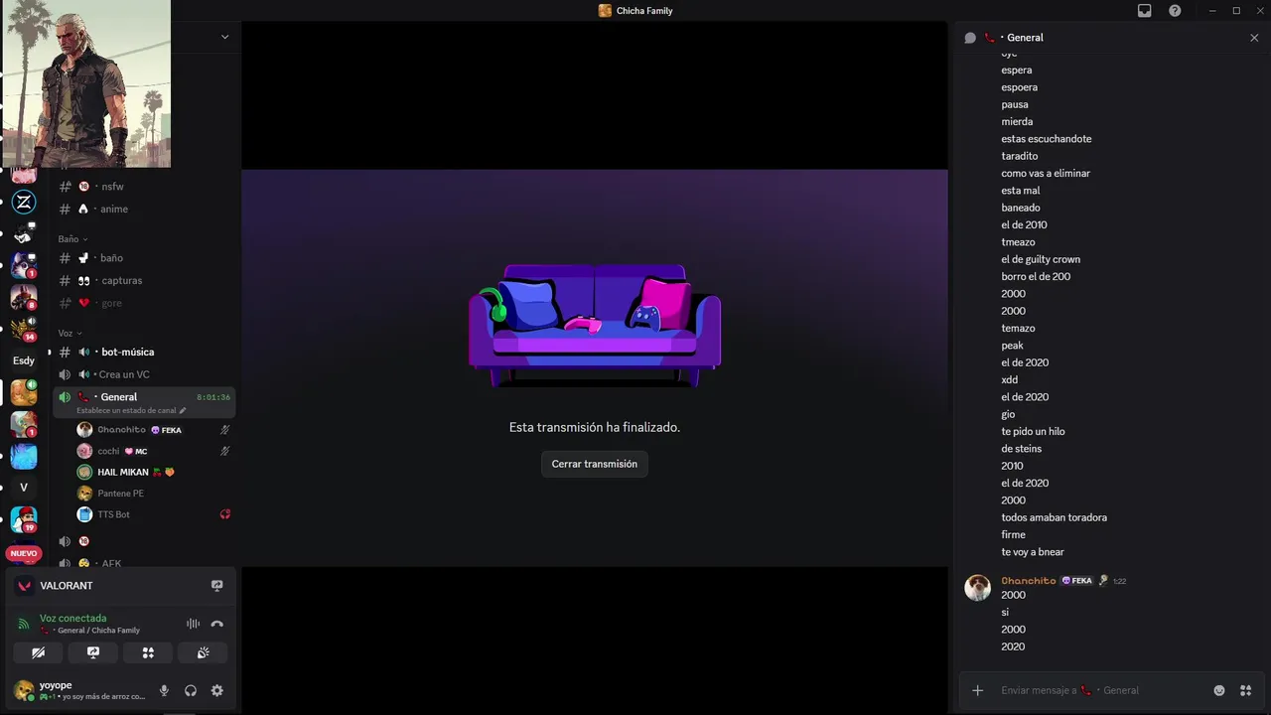Open the Esdy server
The height and width of the screenshot is (715, 1271).
click(24, 360)
